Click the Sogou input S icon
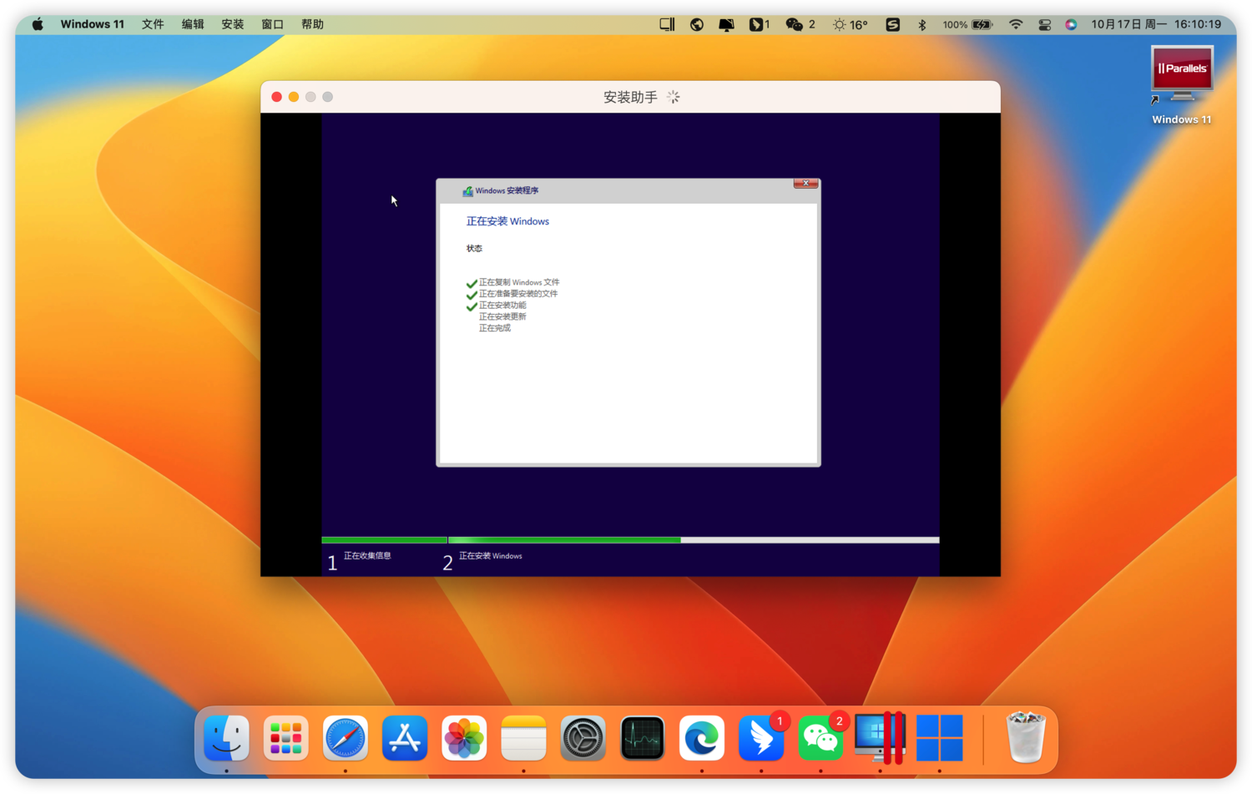Screen dimensions: 1252x794 (892, 24)
